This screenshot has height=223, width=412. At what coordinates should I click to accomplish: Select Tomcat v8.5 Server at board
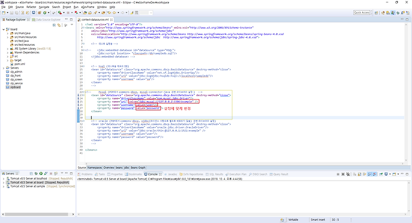(x=38, y=182)
